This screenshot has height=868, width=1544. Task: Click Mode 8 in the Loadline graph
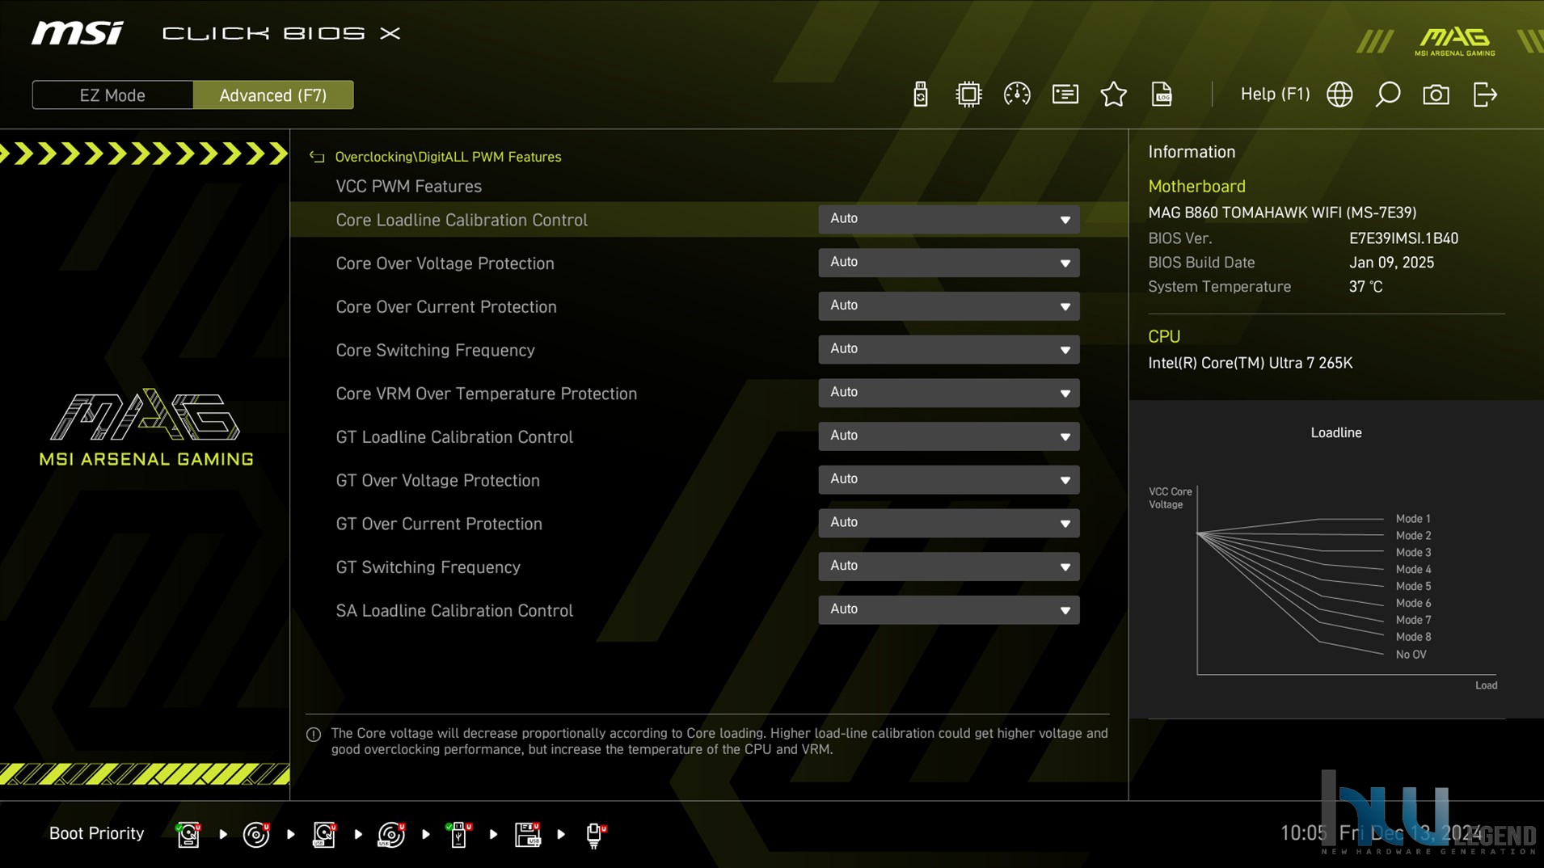[x=1413, y=637]
